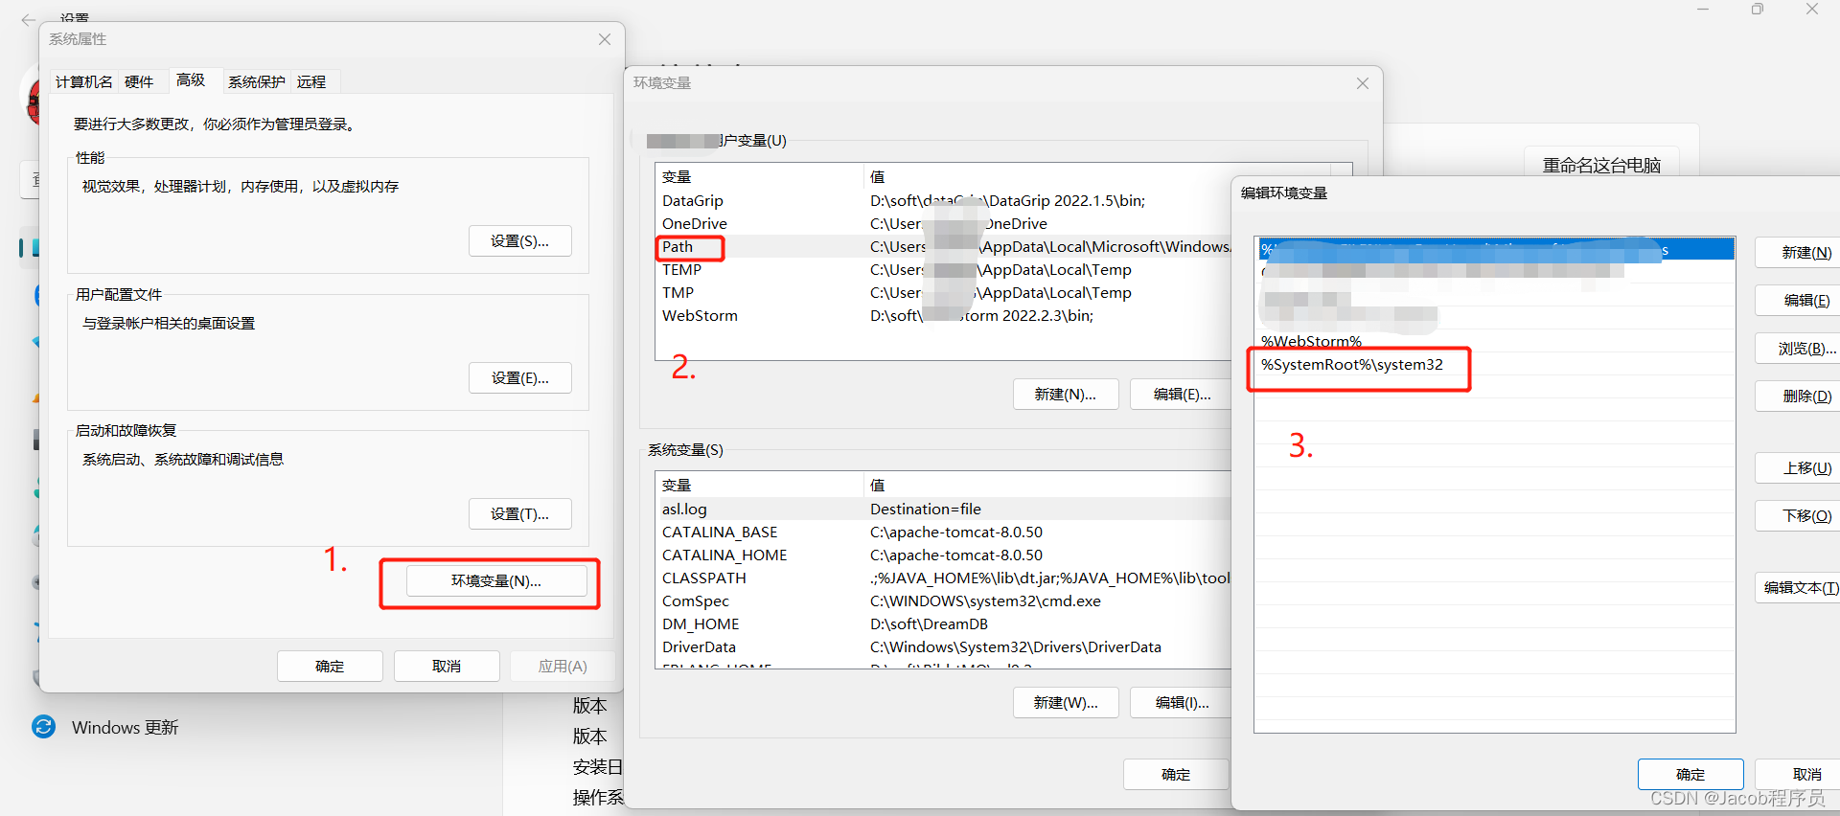Screen dimensions: 1840x816
Task: Select CLASSPATH system variable
Action: pos(943,578)
